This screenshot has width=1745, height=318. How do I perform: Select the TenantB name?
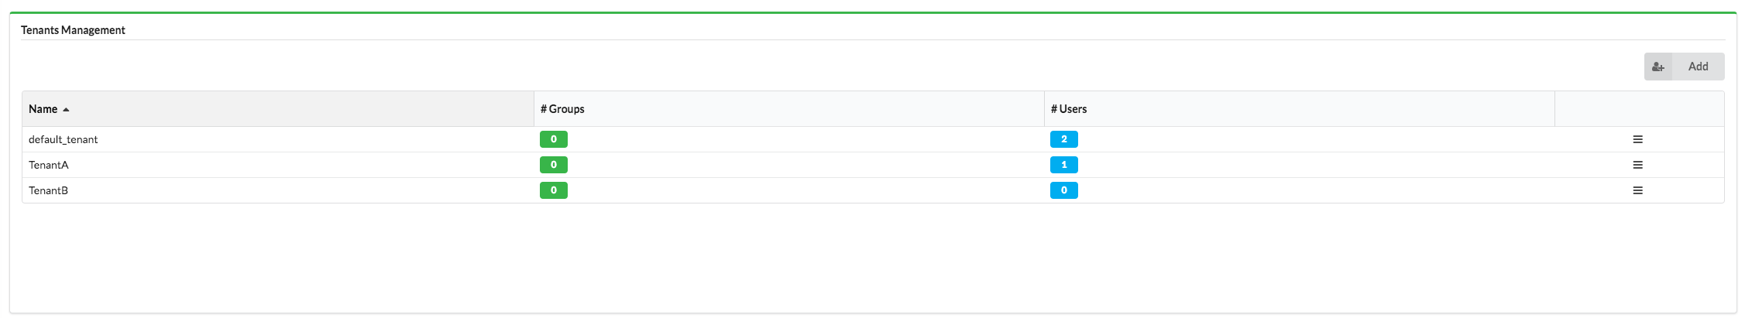(49, 190)
